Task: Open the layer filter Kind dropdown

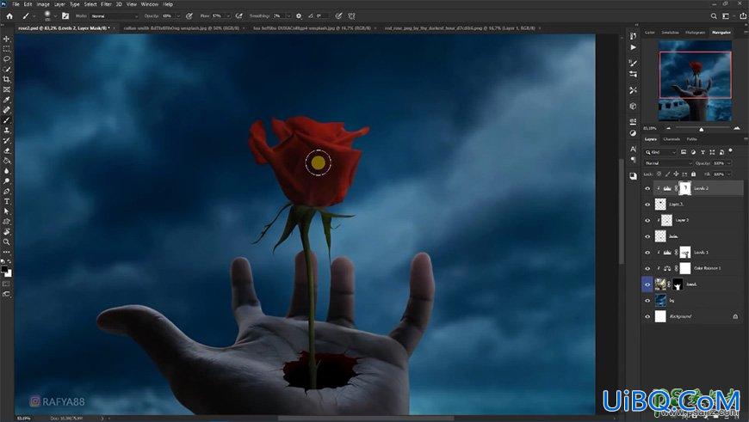Action: tap(660, 152)
